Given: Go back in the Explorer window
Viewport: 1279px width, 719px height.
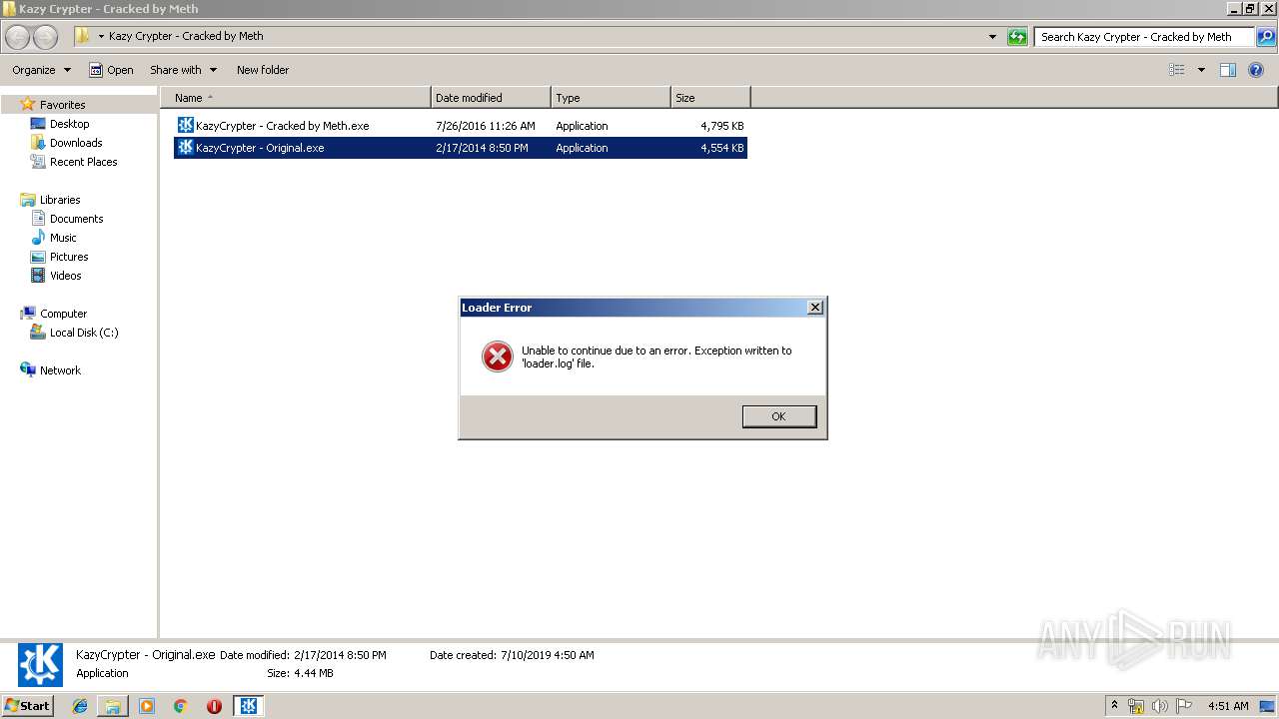Looking at the screenshot, I should [18, 37].
